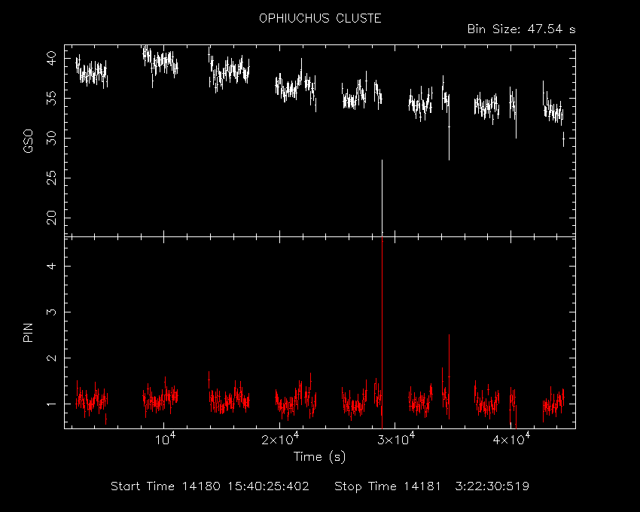Click the 3×10^4 time axis label
The height and width of the screenshot is (512, 640).
[396, 438]
